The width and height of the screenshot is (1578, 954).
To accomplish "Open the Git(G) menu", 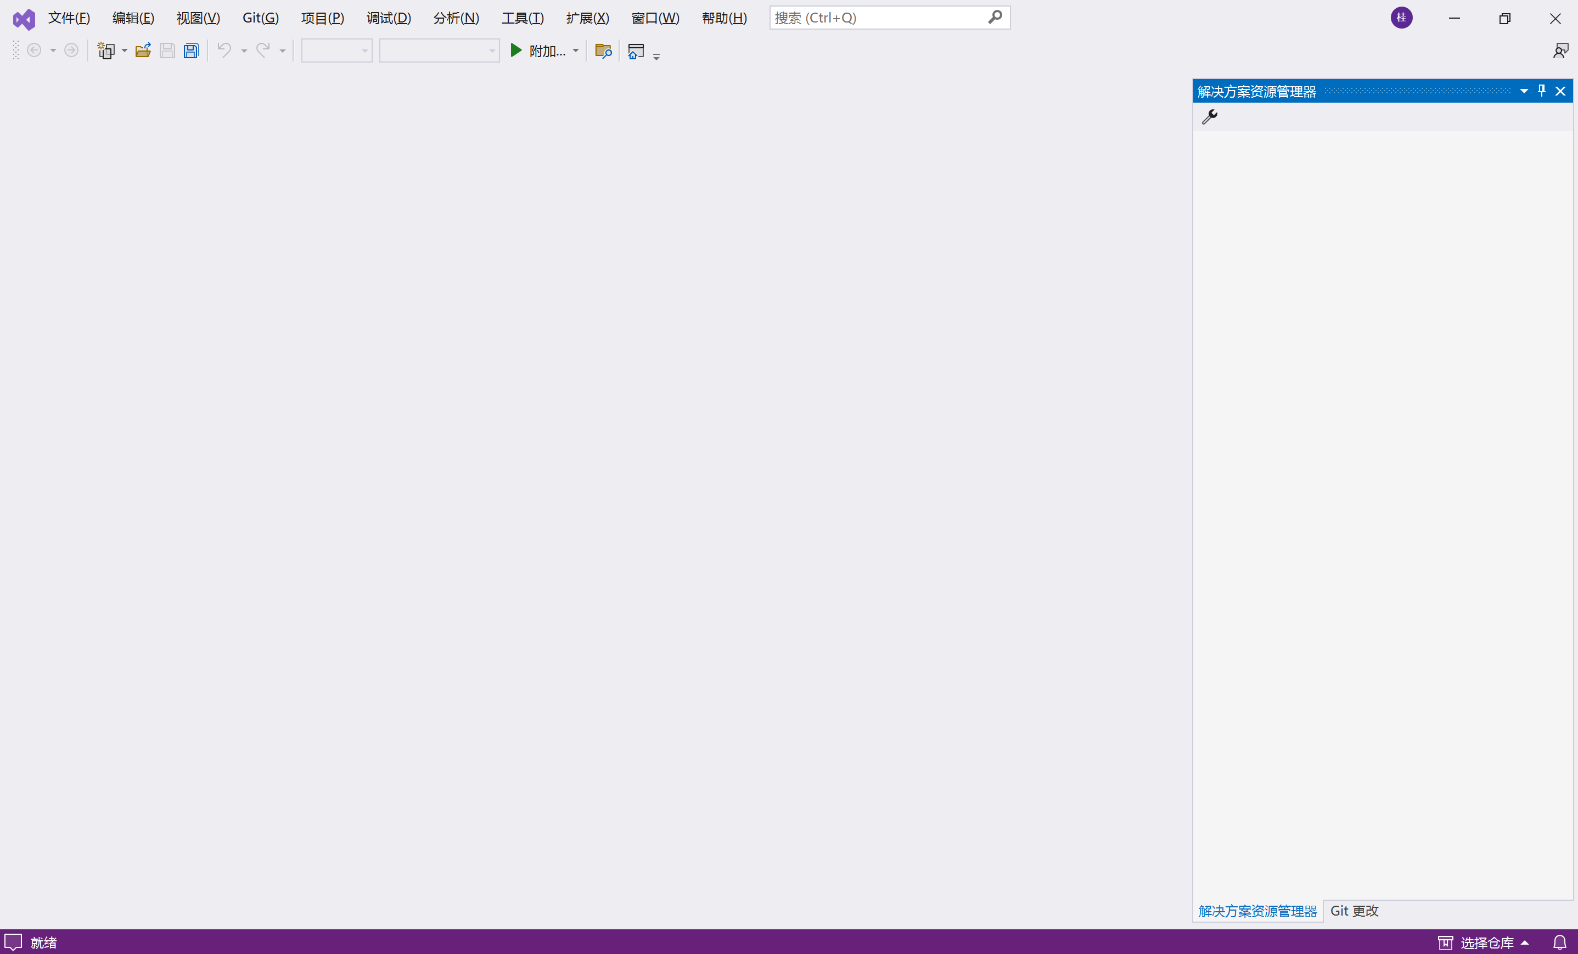I will (x=261, y=18).
